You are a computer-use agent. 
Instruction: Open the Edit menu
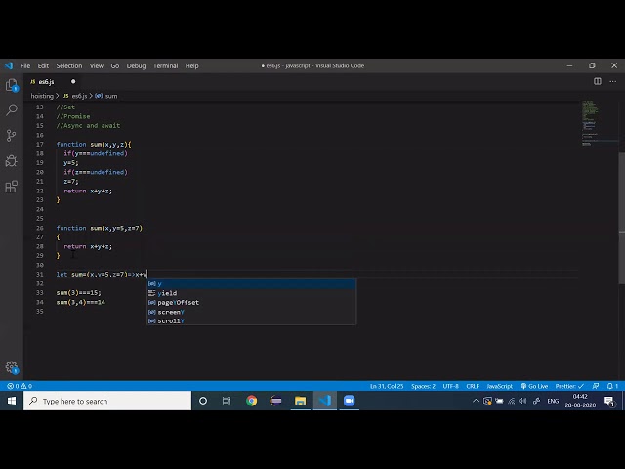click(43, 65)
